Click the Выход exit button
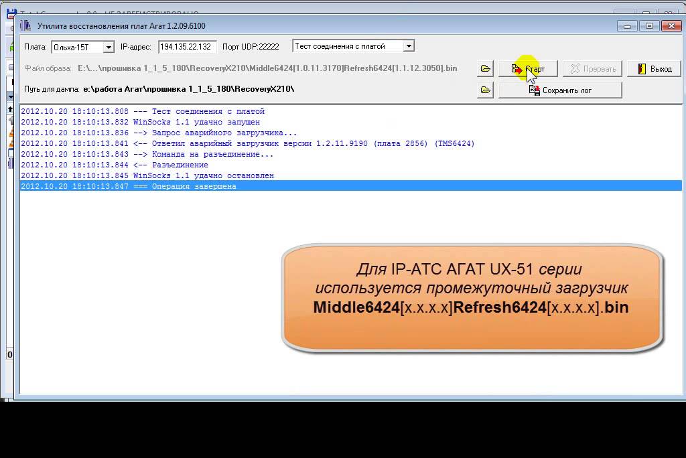 pyautogui.click(x=654, y=69)
